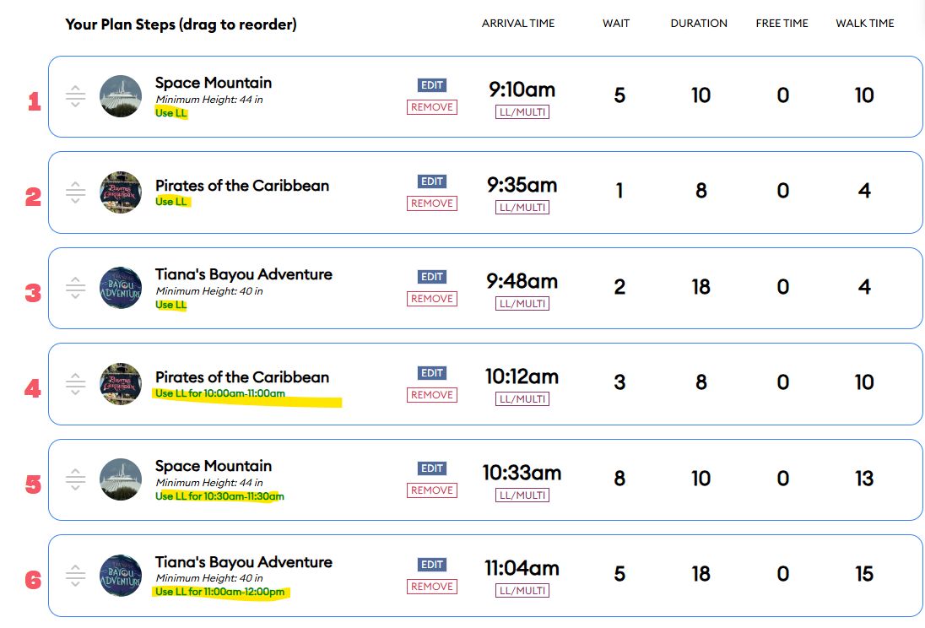Toggle LL/MULTI for the 9:10am Space Mountain step
The height and width of the screenshot is (628, 925).
[522, 112]
